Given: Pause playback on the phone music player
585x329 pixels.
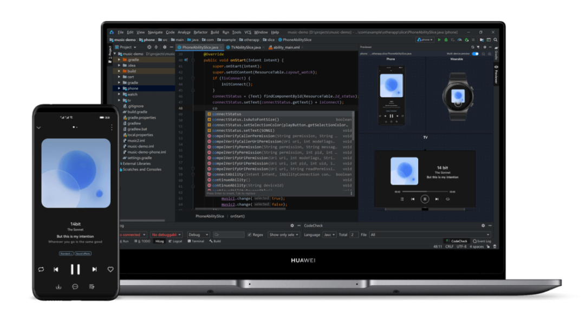Looking at the screenshot, I should 75,269.
